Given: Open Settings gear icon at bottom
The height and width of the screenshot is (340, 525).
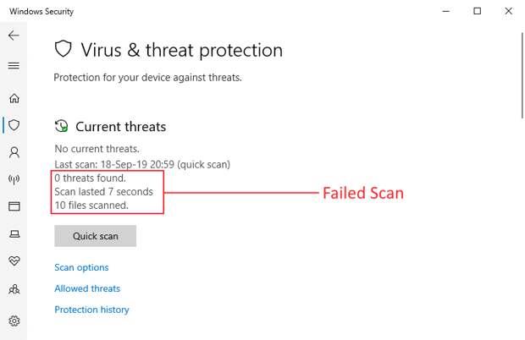Looking at the screenshot, I should click(x=14, y=321).
